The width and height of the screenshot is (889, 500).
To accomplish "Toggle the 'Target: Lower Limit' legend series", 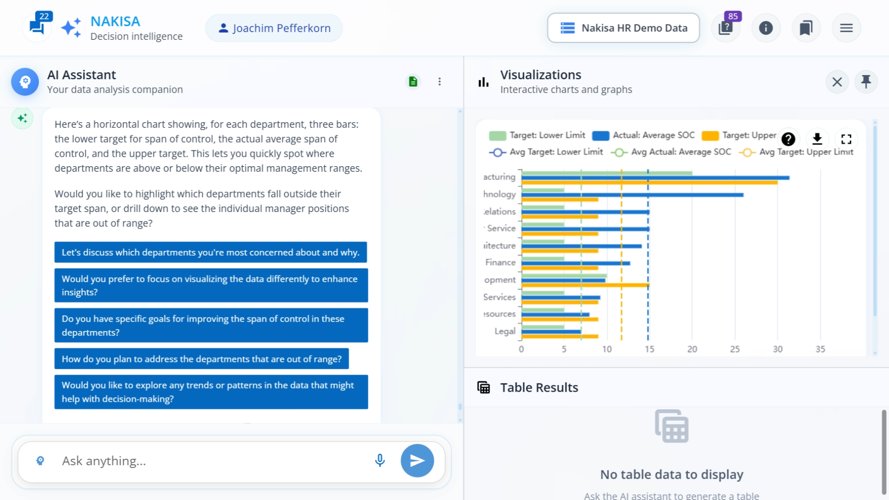I will click(537, 135).
